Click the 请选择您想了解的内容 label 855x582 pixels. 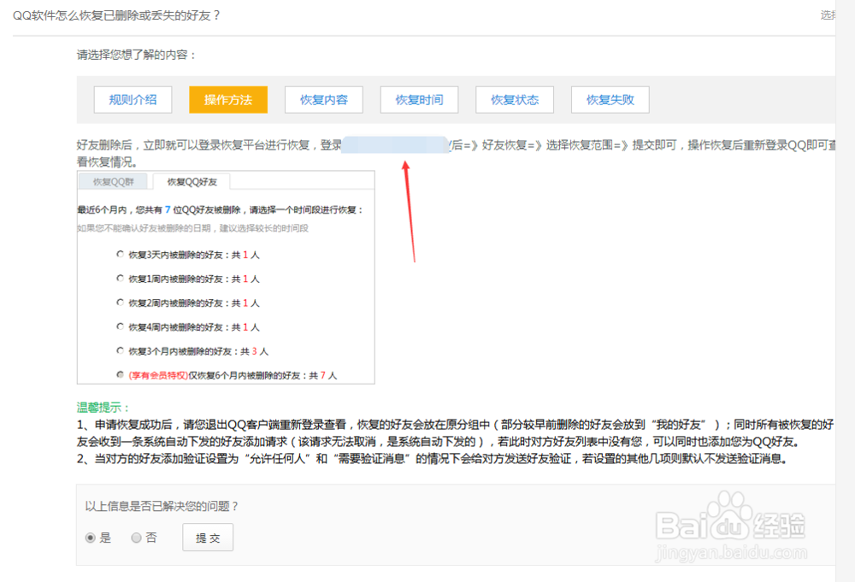pyautogui.click(x=136, y=55)
